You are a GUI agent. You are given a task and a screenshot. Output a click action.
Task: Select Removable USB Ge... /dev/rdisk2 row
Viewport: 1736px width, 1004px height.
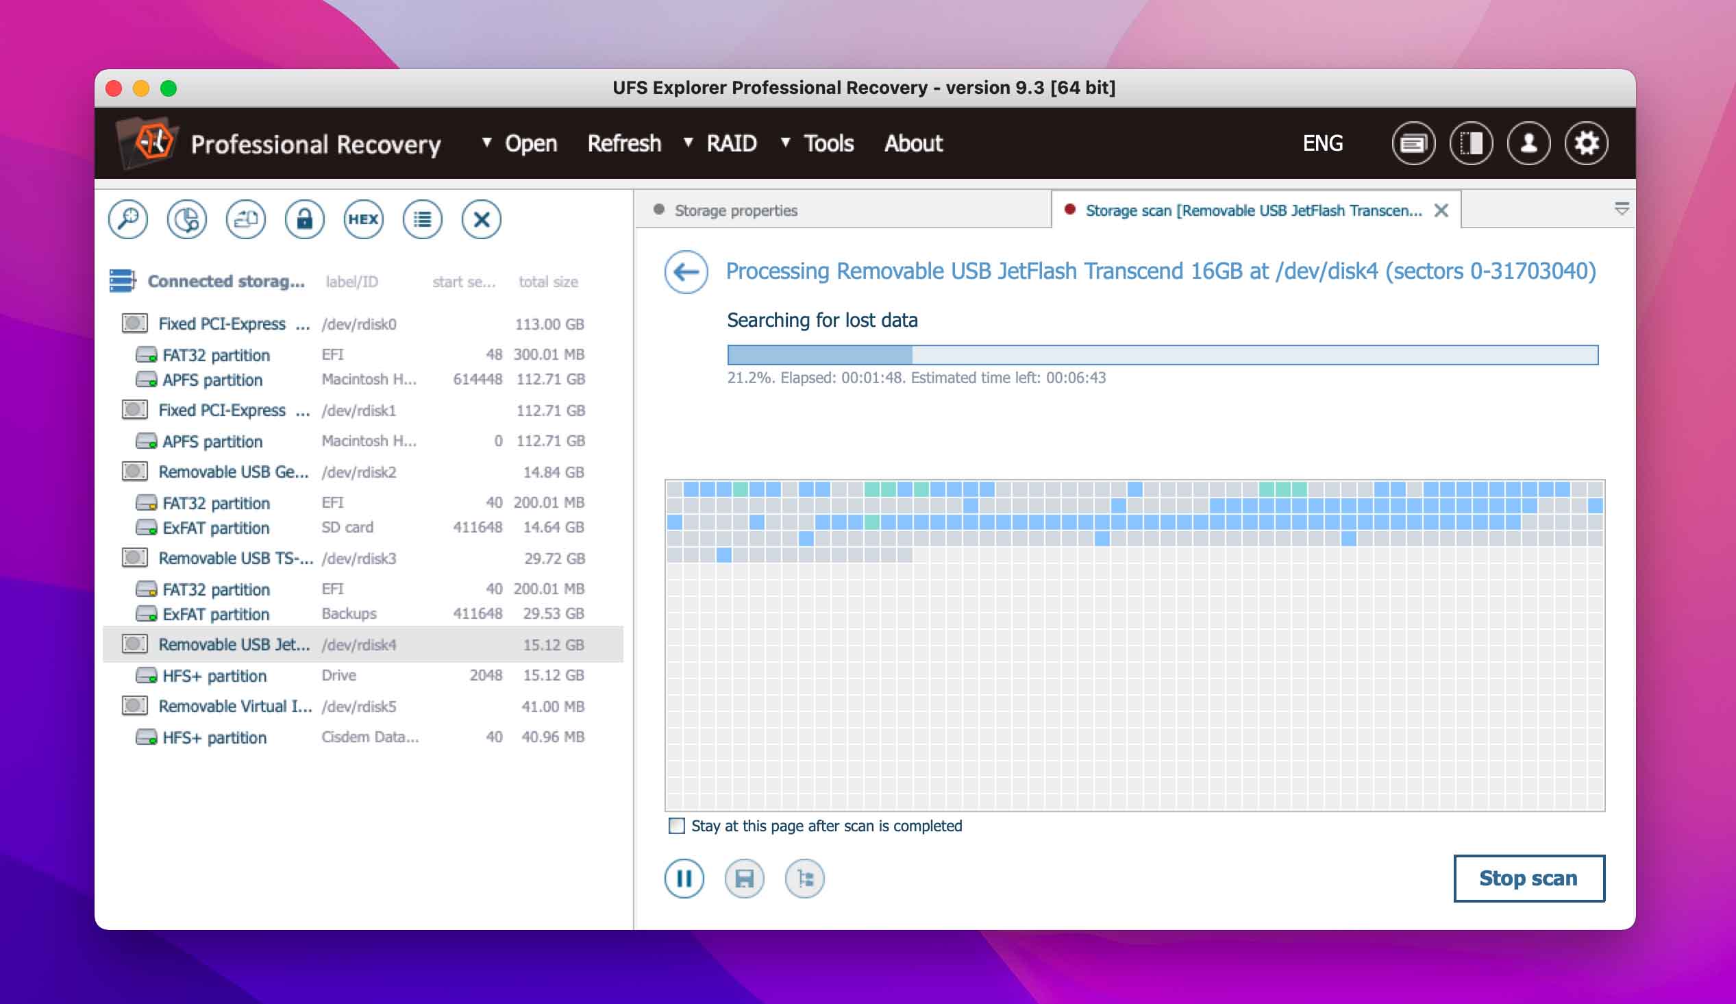[x=362, y=472]
